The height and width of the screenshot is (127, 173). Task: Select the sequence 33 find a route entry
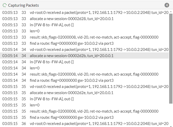(71, 43)
